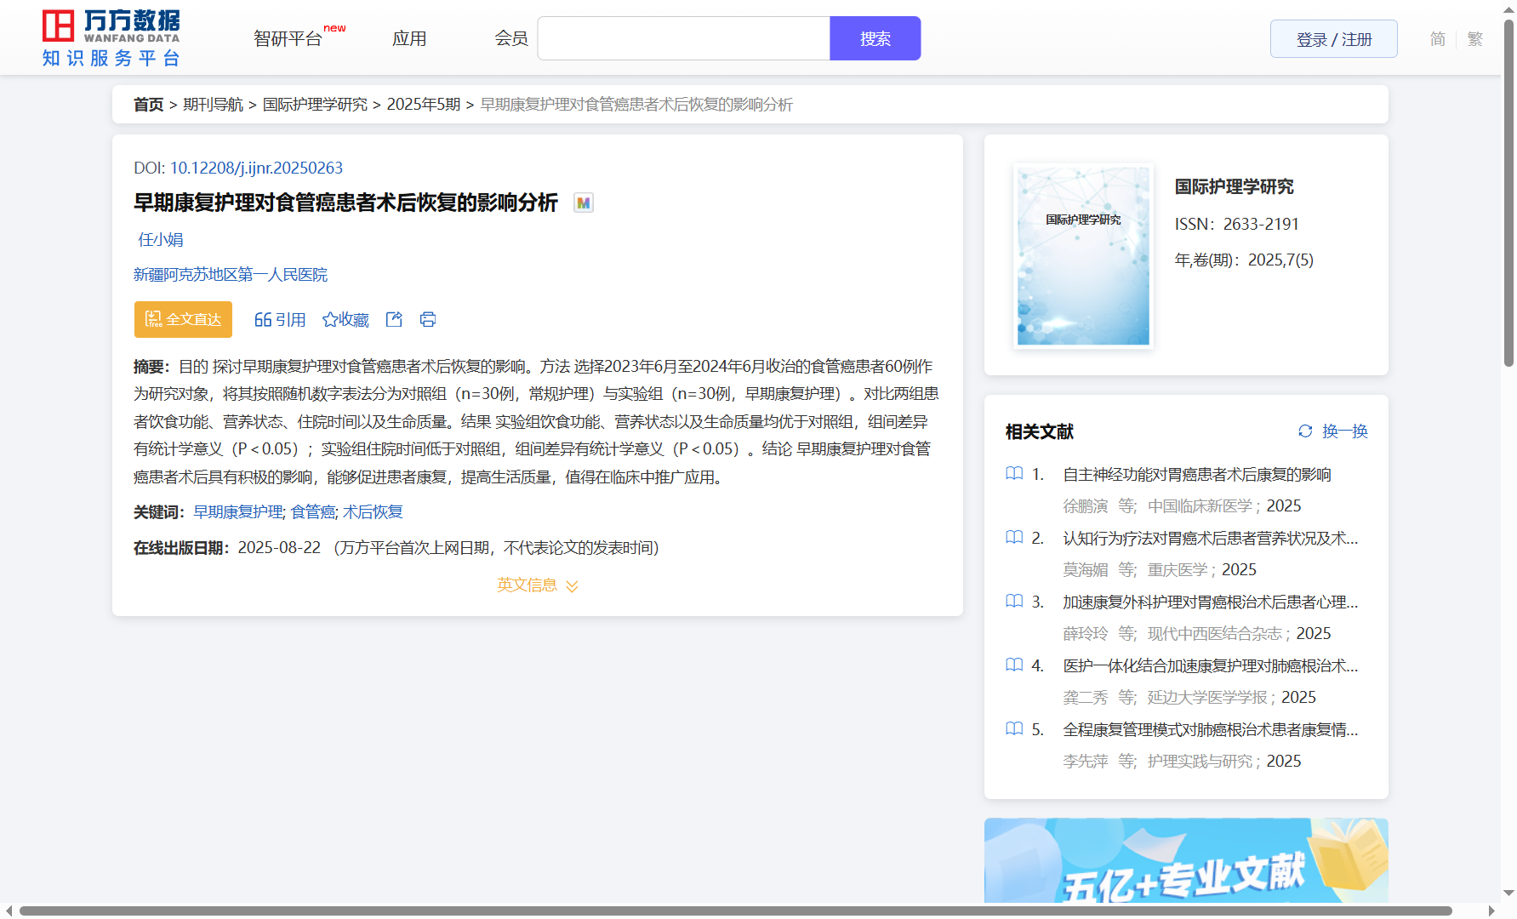Viewport: 1517px width, 919px height.
Task: Click the search input field
Action: (x=683, y=39)
